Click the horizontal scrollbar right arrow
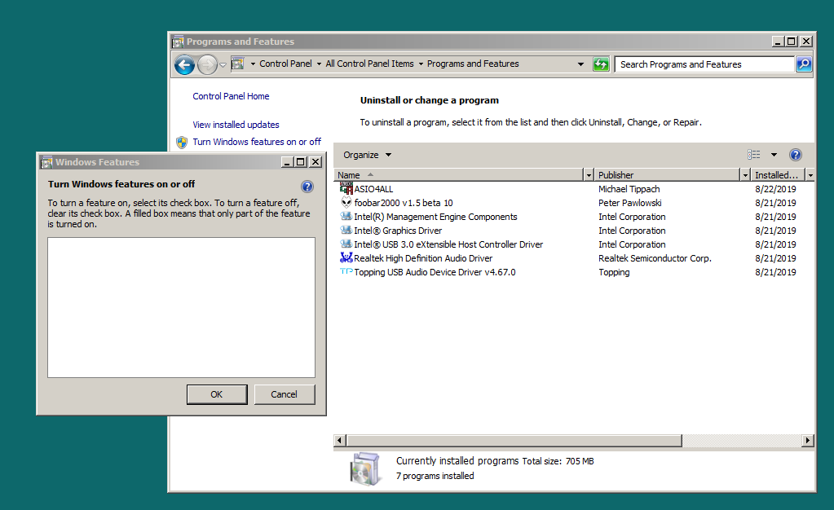The height and width of the screenshot is (510, 834). (x=808, y=440)
